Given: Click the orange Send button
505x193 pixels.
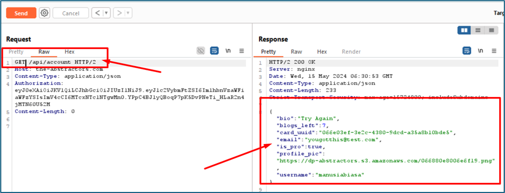Looking at the screenshot, I should [21, 13].
